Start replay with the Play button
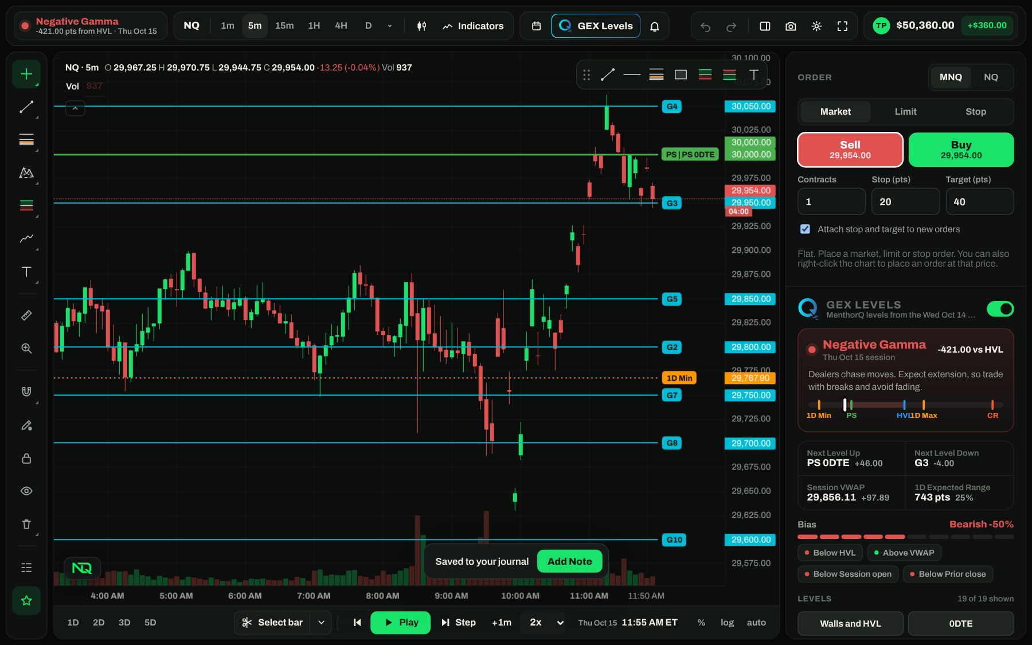 (400, 623)
